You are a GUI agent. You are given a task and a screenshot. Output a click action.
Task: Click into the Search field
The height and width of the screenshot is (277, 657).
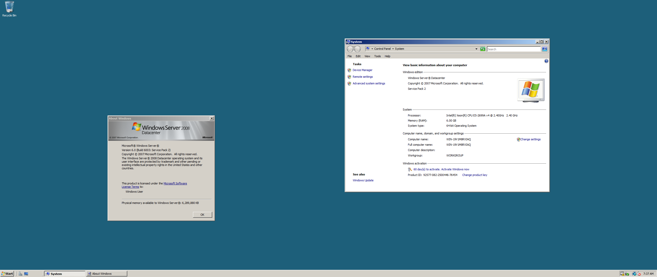coord(514,49)
